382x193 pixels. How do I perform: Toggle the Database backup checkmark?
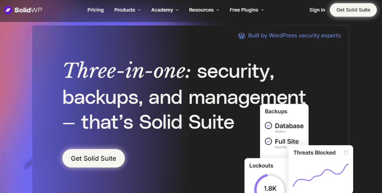(x=268, y=126)
